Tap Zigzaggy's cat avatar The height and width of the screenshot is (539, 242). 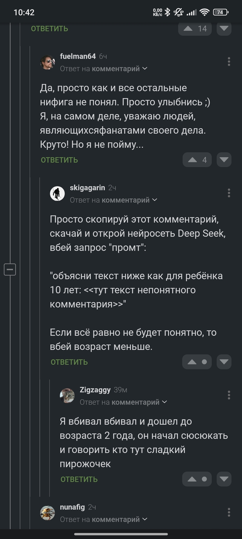(67, 395)
